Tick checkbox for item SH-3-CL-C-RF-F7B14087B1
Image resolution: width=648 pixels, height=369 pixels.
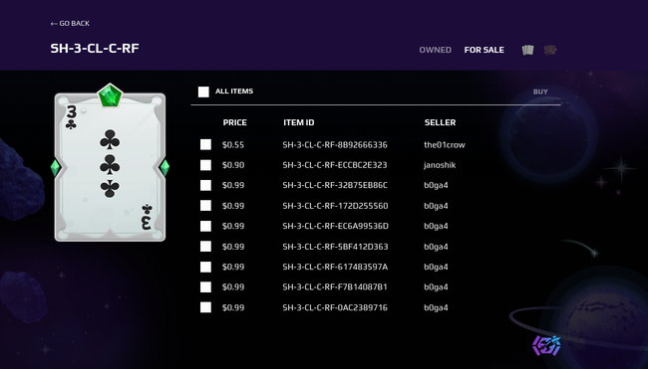click(205, 287)
